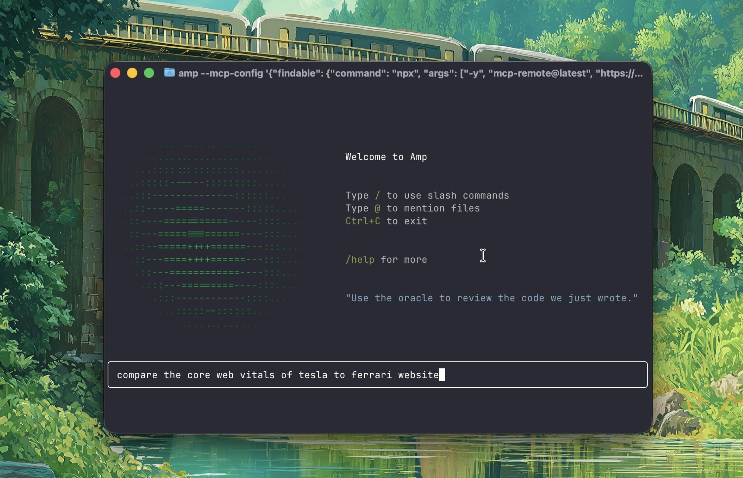Click the /help command text
Viewport: 743px width, 478px height.
pyautogui.click(x=360, y=259)
